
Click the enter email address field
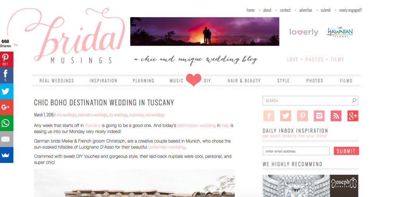tap(296, 151)
